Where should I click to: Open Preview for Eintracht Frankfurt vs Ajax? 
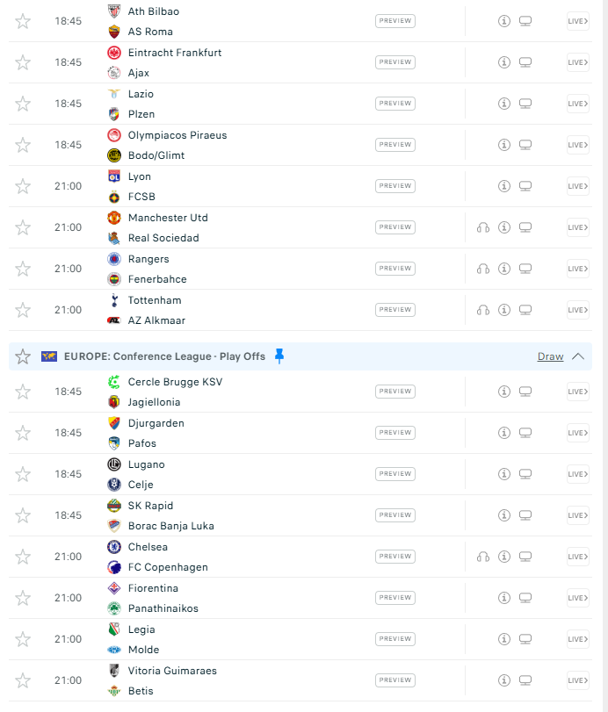pos(395,62)
